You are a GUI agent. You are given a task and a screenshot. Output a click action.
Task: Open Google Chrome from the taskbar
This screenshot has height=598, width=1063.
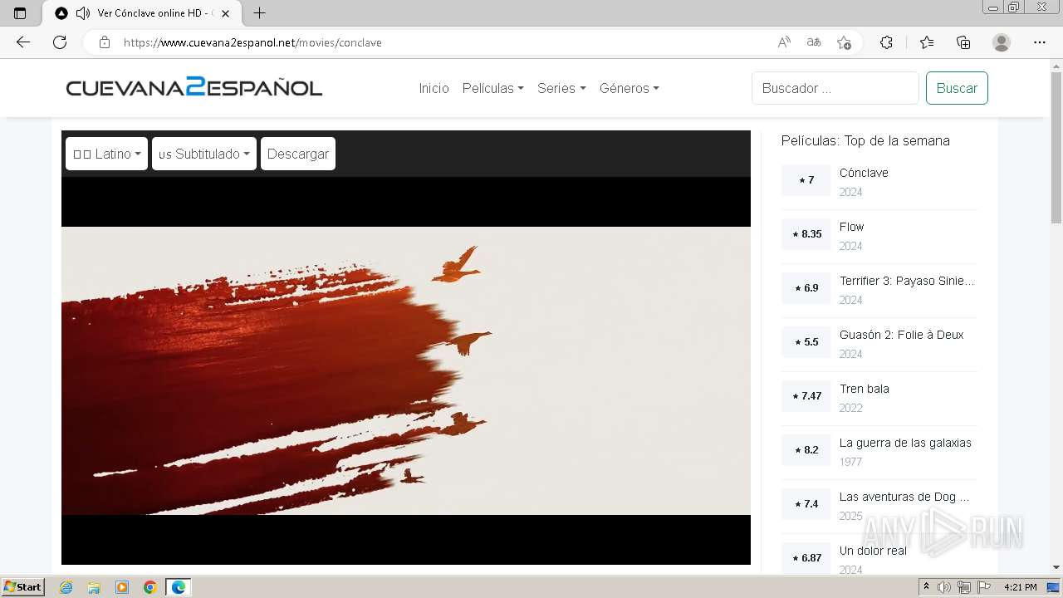point(150,587)
